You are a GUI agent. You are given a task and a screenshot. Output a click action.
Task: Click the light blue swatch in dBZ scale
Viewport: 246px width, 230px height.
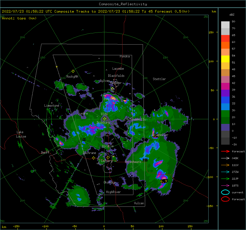coord(225,107)
